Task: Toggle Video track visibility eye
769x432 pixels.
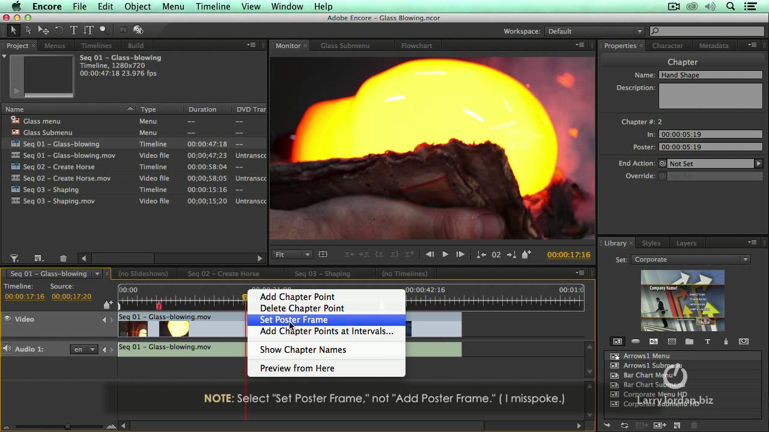Action: click(x=8, y=319)
